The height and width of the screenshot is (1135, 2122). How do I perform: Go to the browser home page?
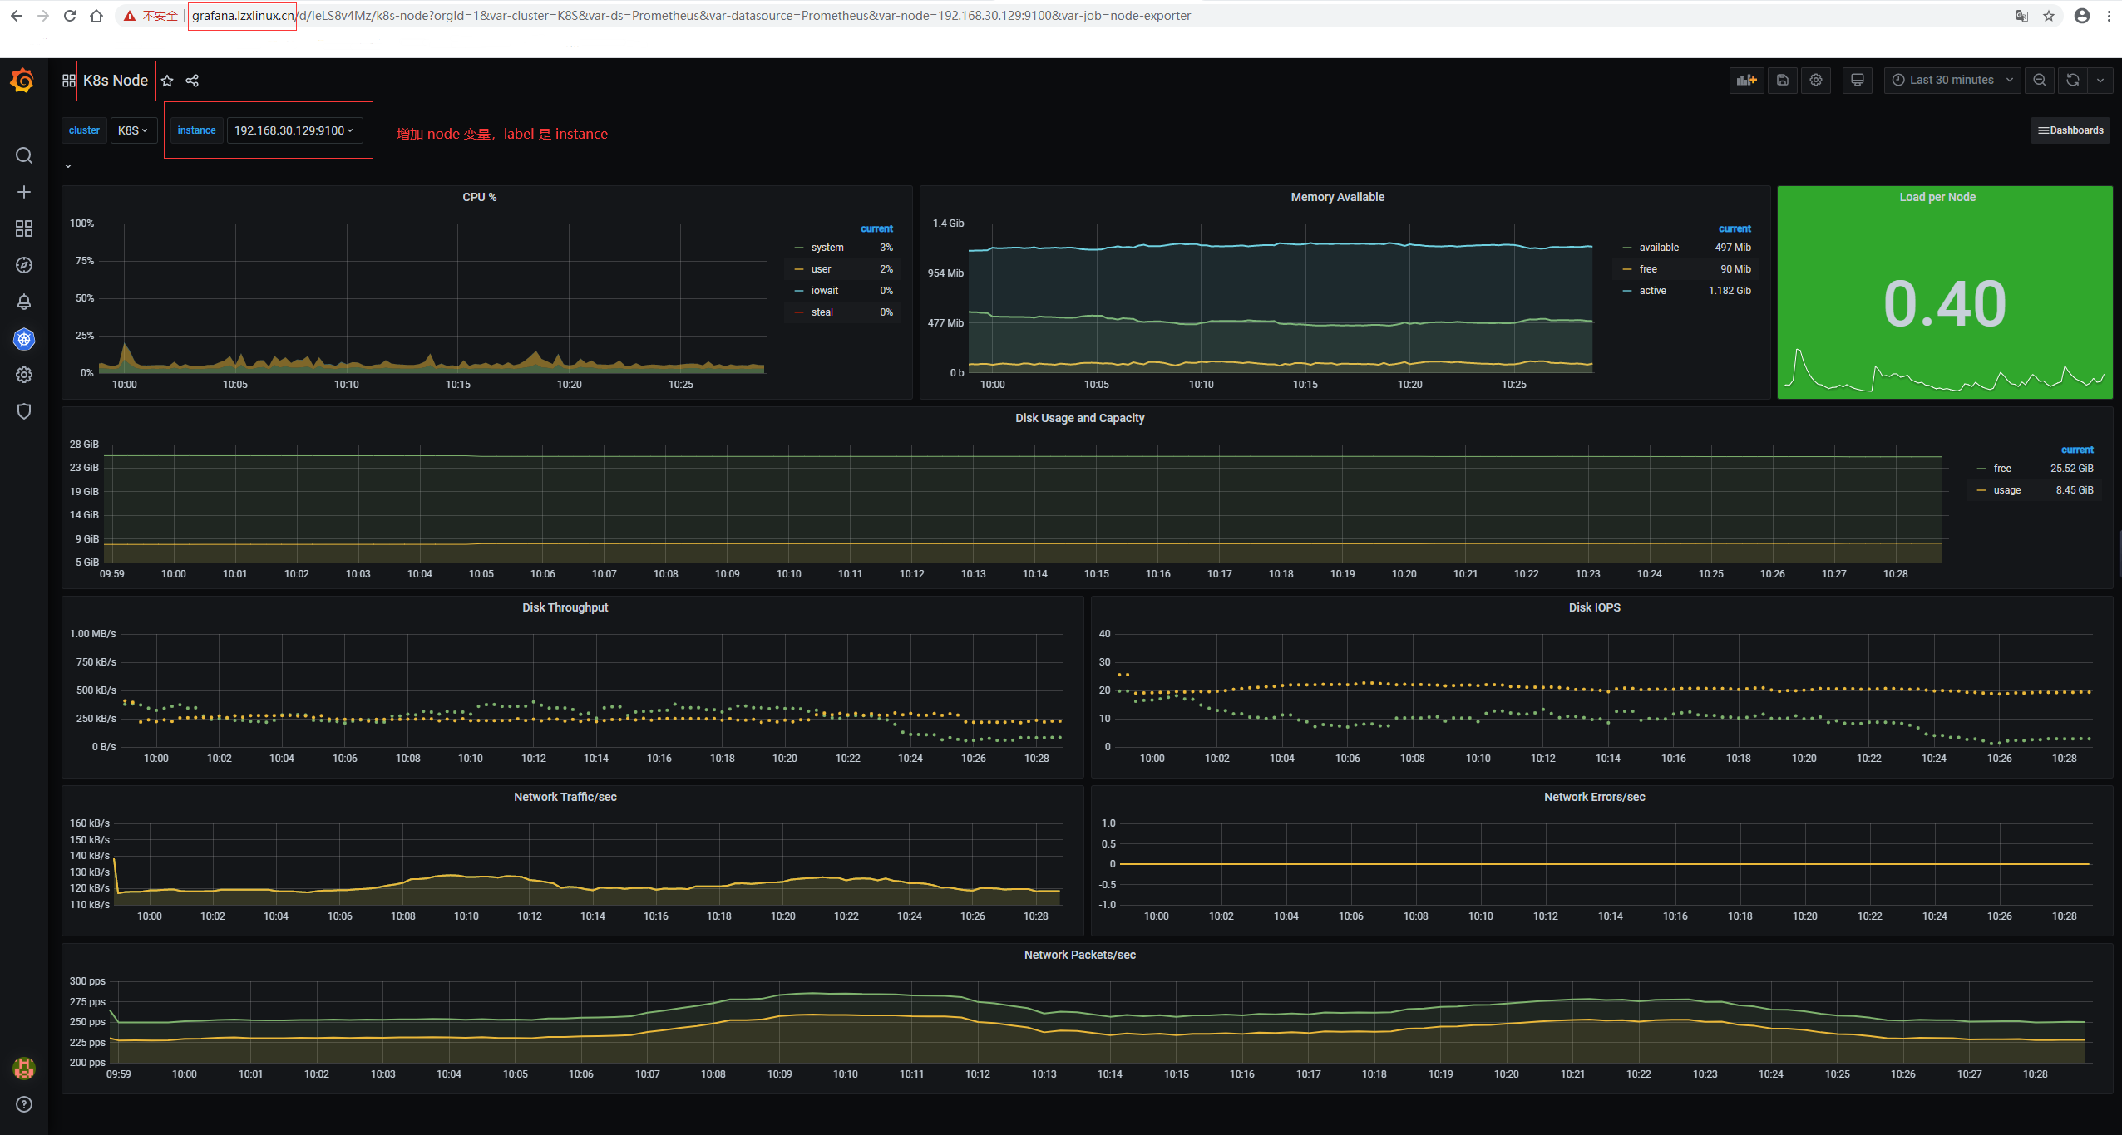pyautogui.click(x=96, y=16)
